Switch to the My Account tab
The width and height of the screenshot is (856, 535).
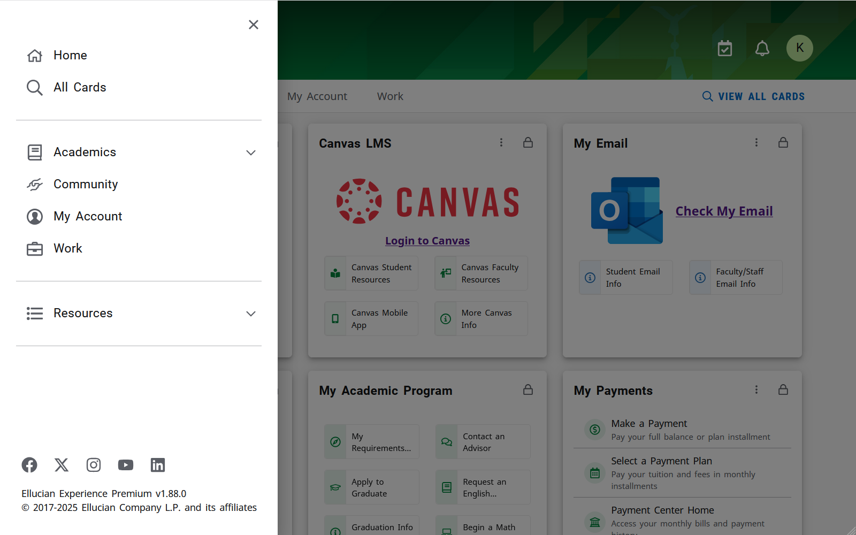pyautogui.click(x=317, y=96)
